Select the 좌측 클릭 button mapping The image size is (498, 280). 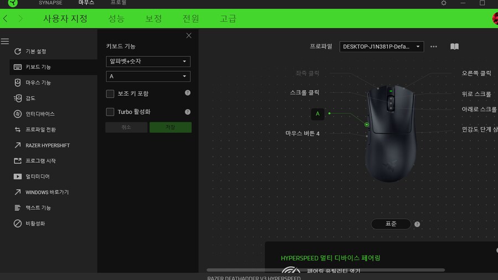pyautogui.click(x=307, y=73)
